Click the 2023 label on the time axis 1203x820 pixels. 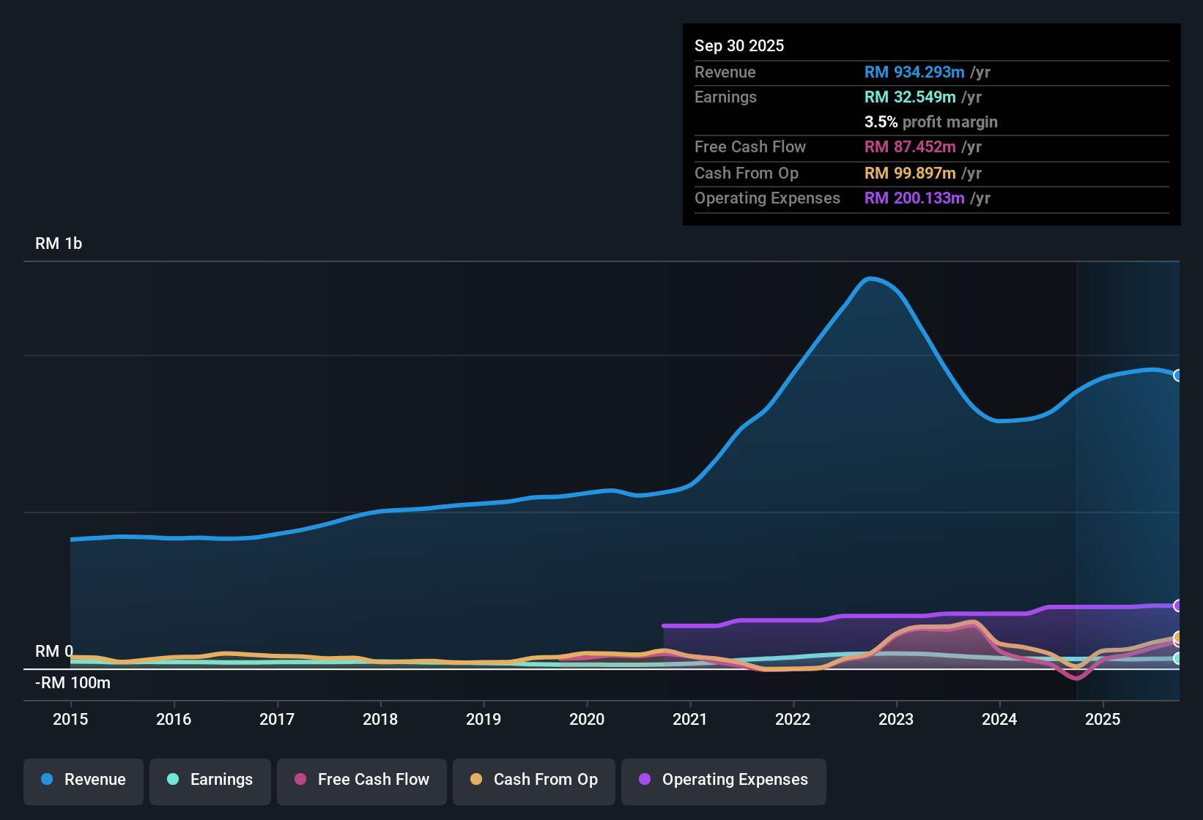click(896, 720)
